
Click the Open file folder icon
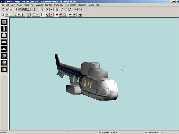point(7,9)
